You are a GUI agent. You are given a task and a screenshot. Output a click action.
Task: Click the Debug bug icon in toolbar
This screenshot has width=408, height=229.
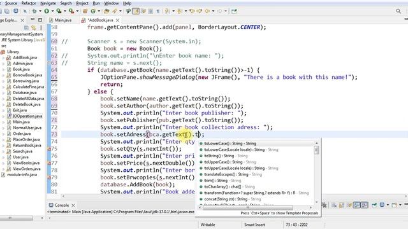click(34, 11)
